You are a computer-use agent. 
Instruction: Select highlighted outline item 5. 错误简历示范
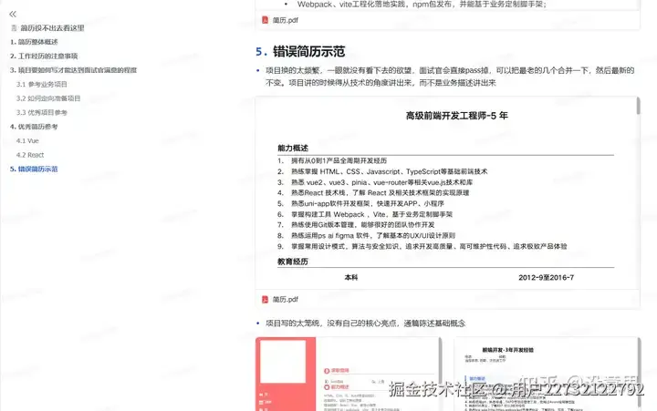pyautogui.click(x=34, y=170)
